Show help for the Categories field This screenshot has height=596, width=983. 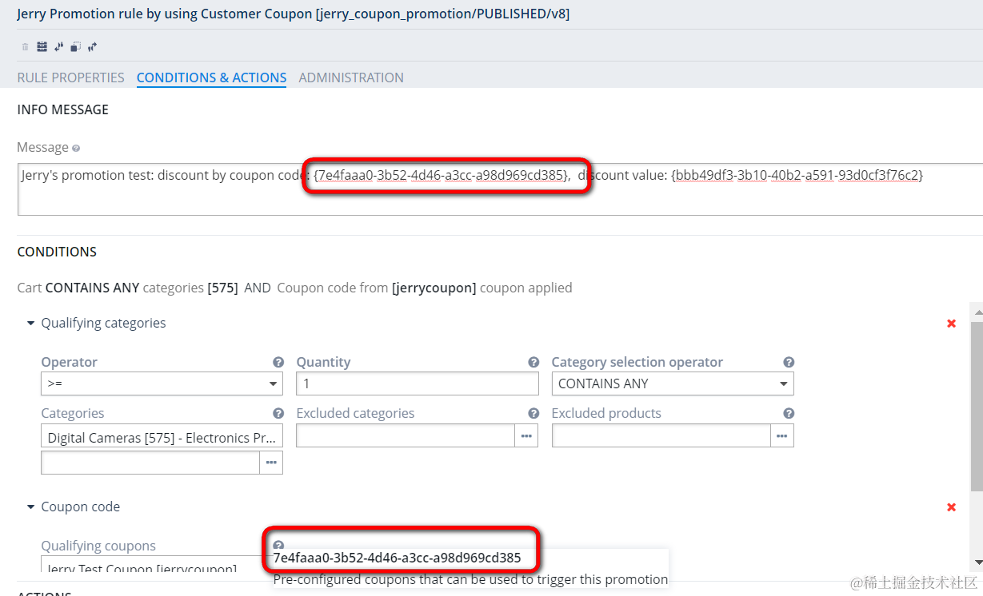point(278,413)
